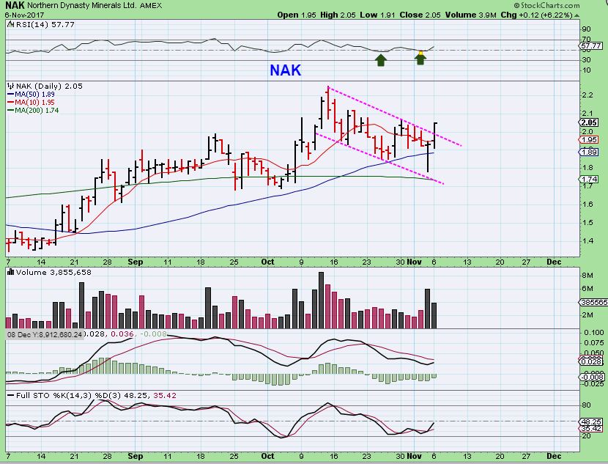
Task: Click the tallest volume bar in mid-October
Action: click(x=321, y=301)
